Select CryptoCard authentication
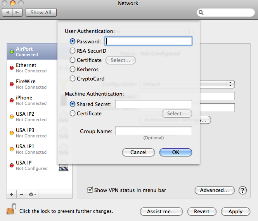 click(73, 79)
